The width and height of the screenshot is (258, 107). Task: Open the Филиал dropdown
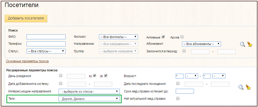point(118,37)
